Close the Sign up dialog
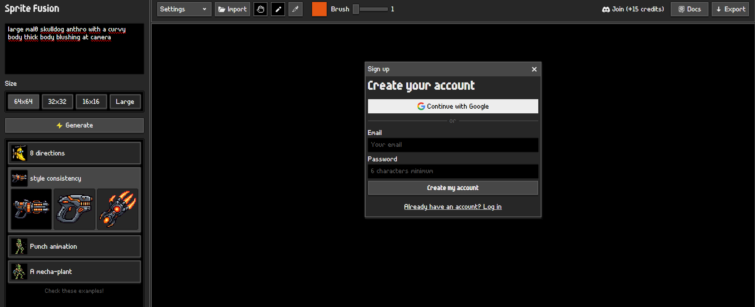This screenshot has height=307, width=755. click(x=534, y=69)
